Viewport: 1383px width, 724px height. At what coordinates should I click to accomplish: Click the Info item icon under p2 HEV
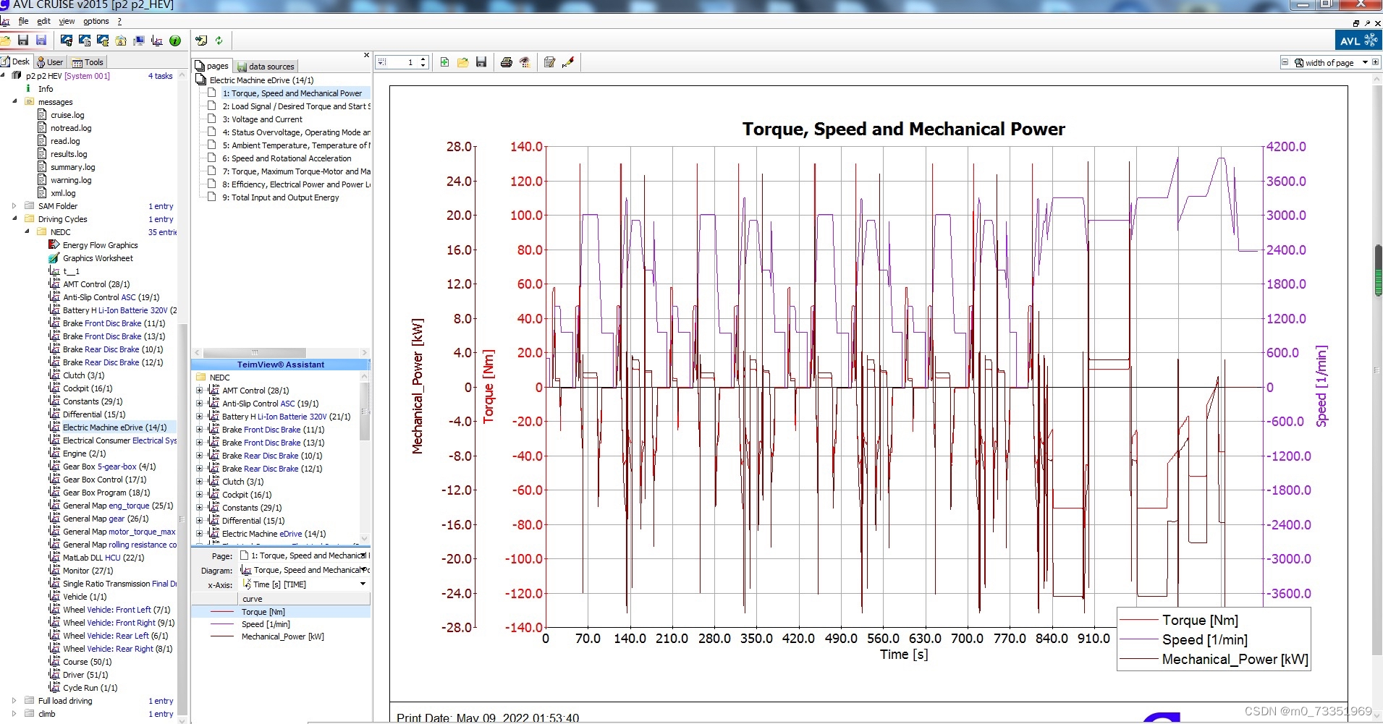coord(29,89)
